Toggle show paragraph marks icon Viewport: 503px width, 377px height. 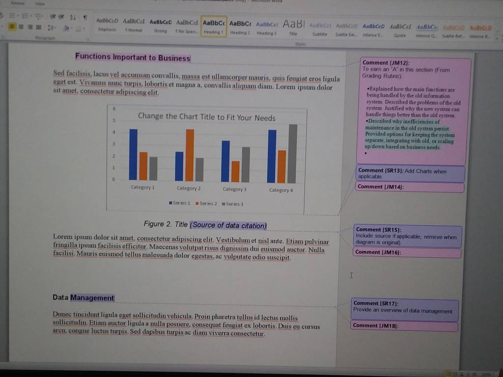(x=84, y=17)
